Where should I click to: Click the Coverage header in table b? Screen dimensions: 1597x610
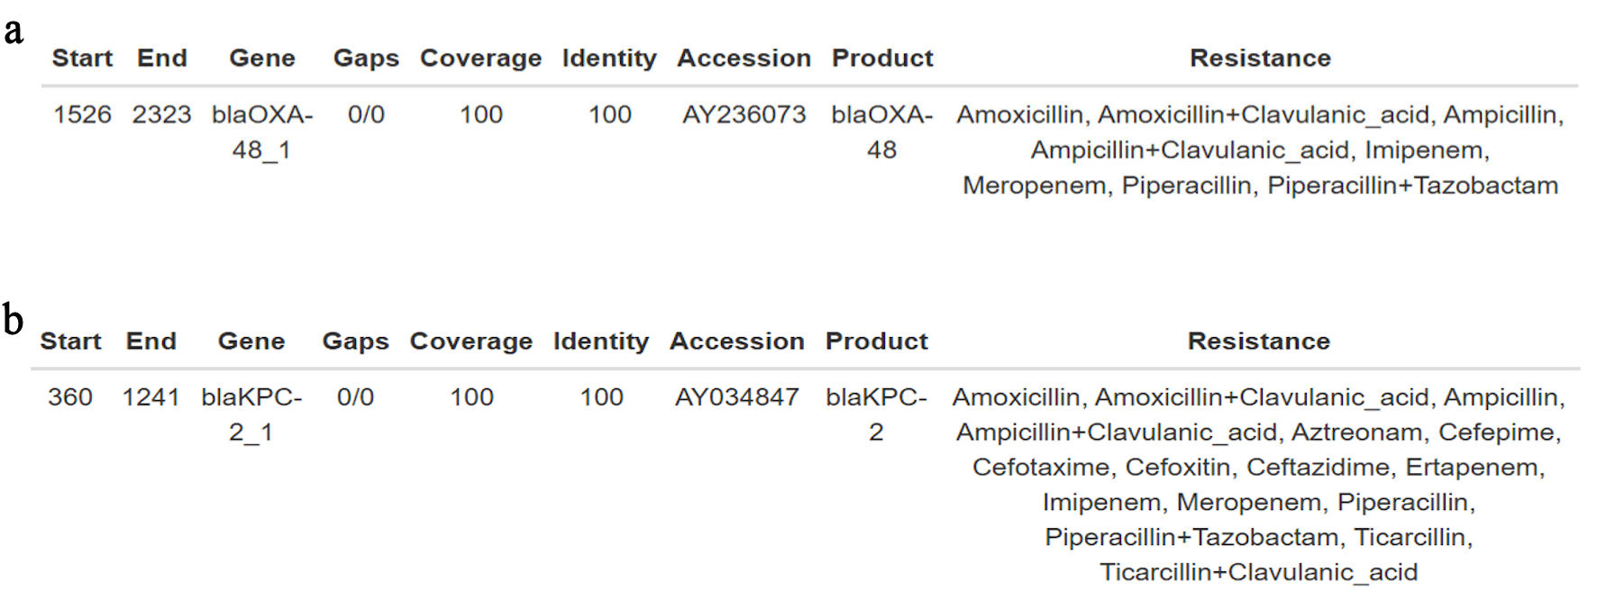click(470, 341)
